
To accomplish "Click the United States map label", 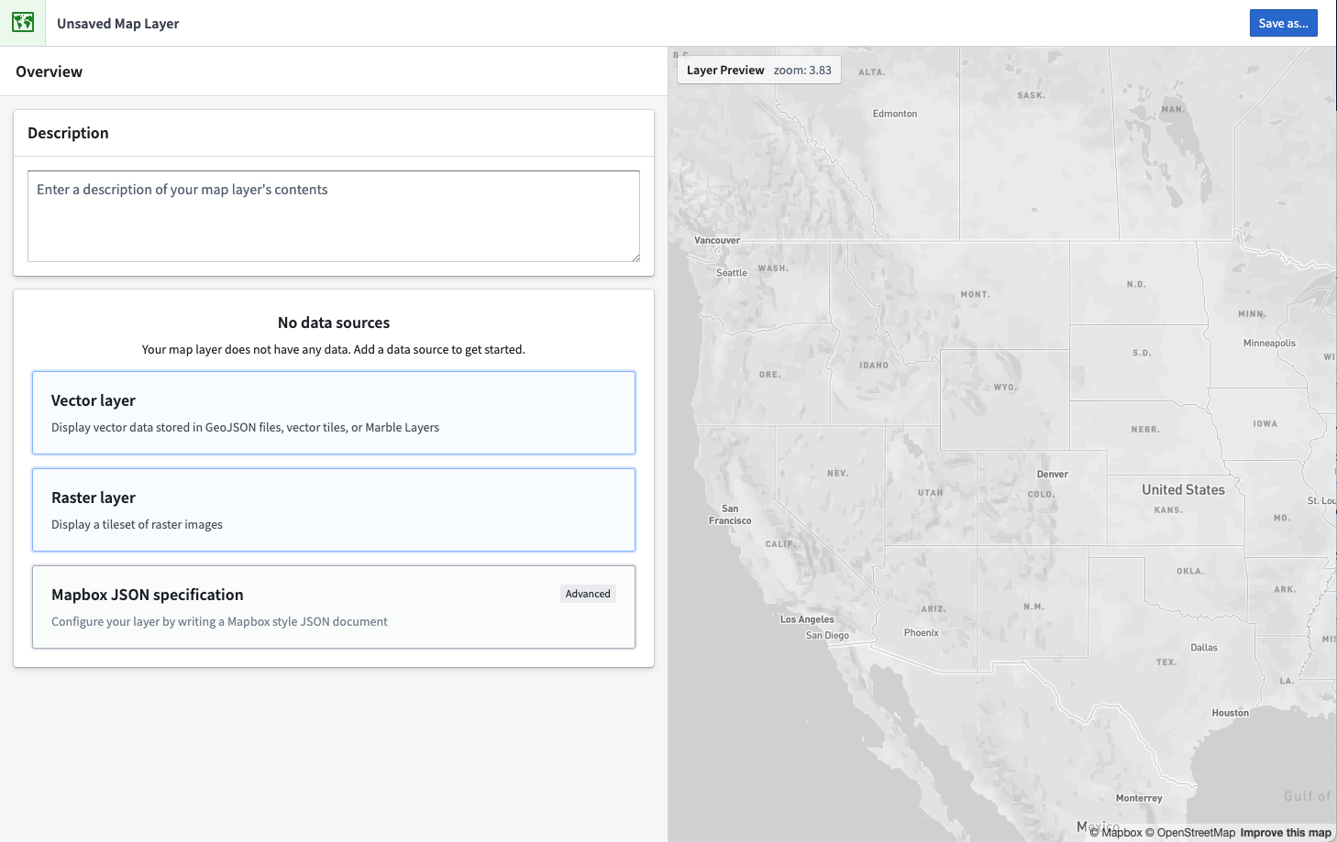I will pyautogui.click(x=1183, y=490).
